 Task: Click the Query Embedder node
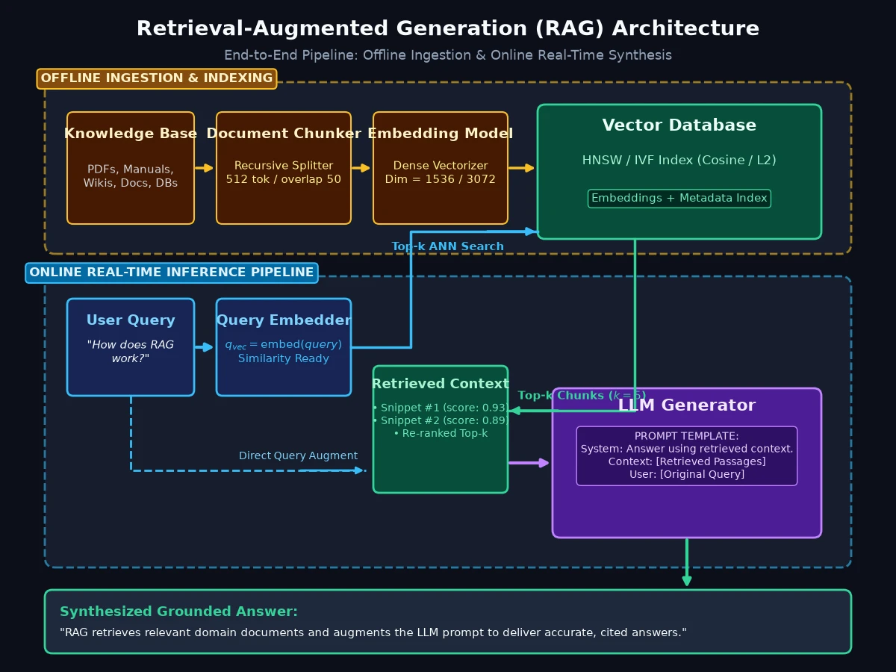pyautogui.click(x=284, y=347)
